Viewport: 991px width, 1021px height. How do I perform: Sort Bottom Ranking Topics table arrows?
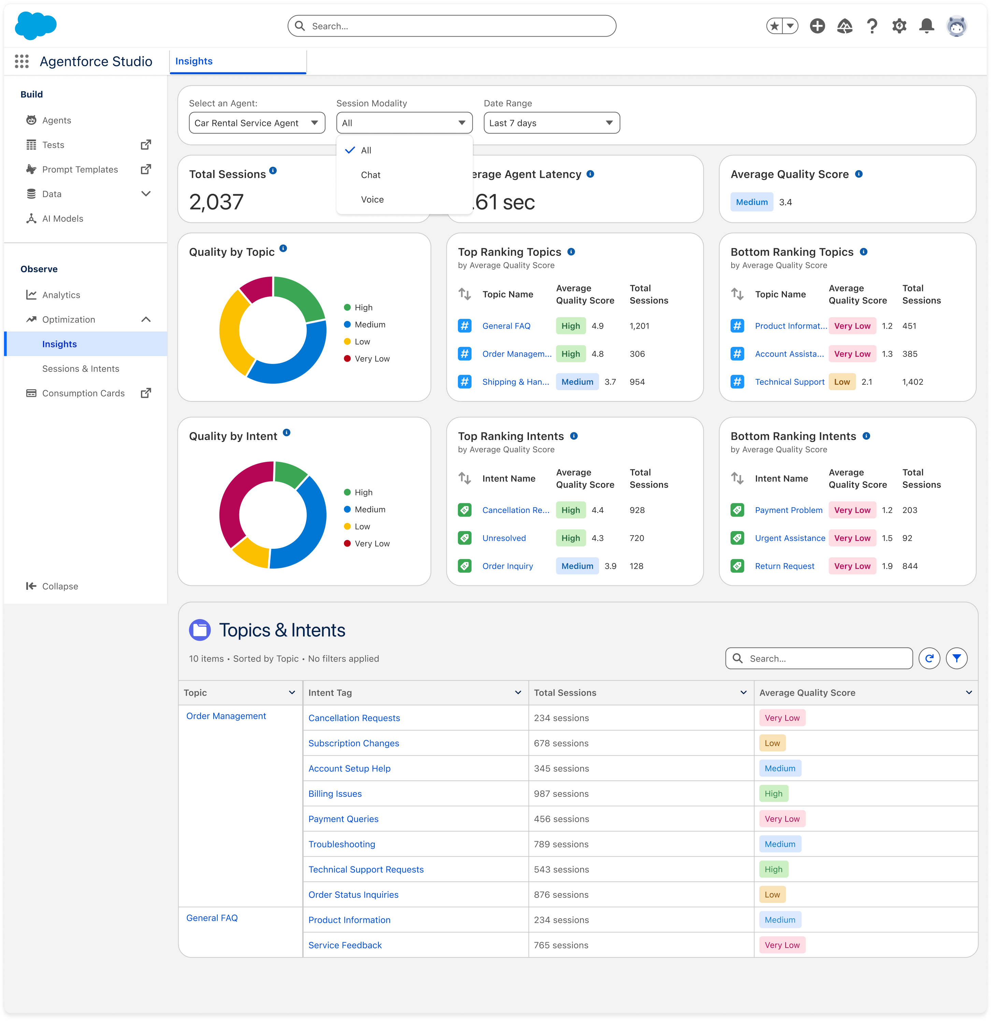[x=737, y=294]
